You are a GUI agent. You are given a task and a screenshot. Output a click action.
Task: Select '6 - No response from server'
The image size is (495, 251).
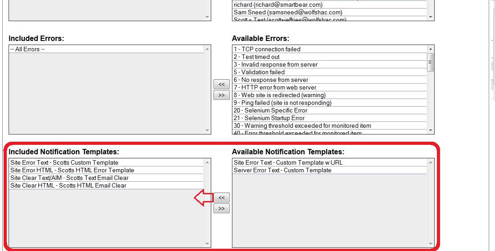(x=330, y=80)
